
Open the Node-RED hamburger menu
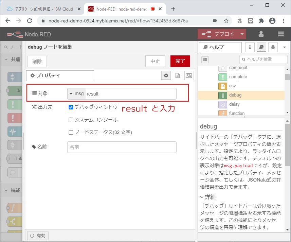pyautogui.click(x=280, y=34)
